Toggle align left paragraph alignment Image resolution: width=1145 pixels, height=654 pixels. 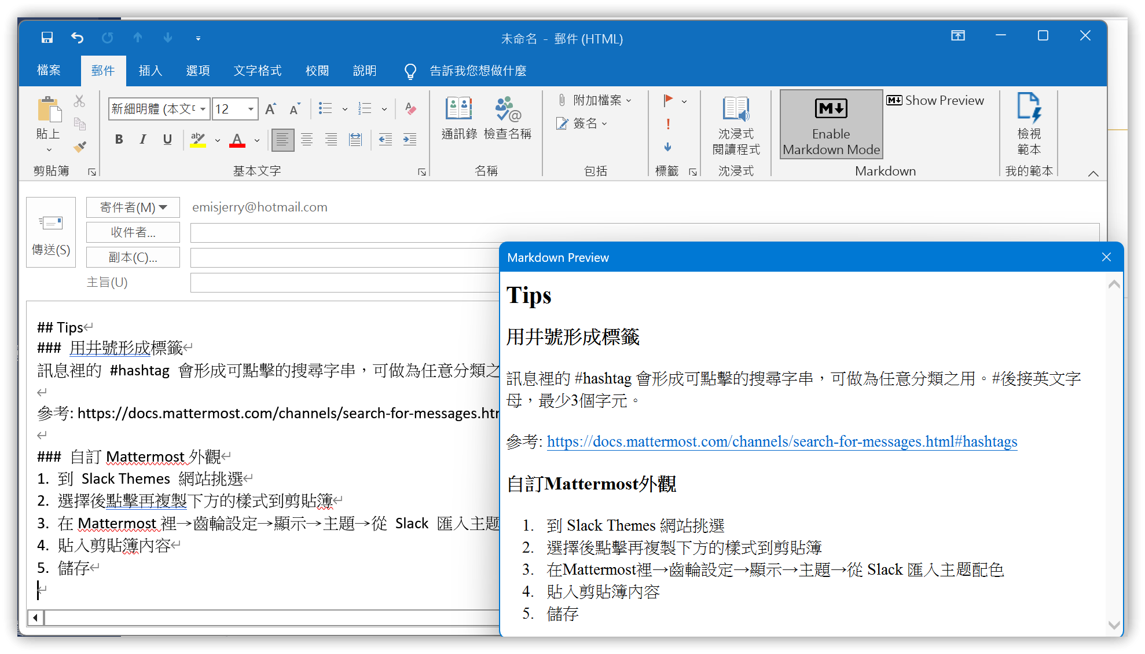pyautogui.click(x=282, y=140)
